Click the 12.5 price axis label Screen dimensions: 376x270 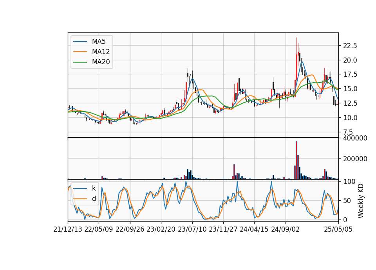[x=350, y=103]
